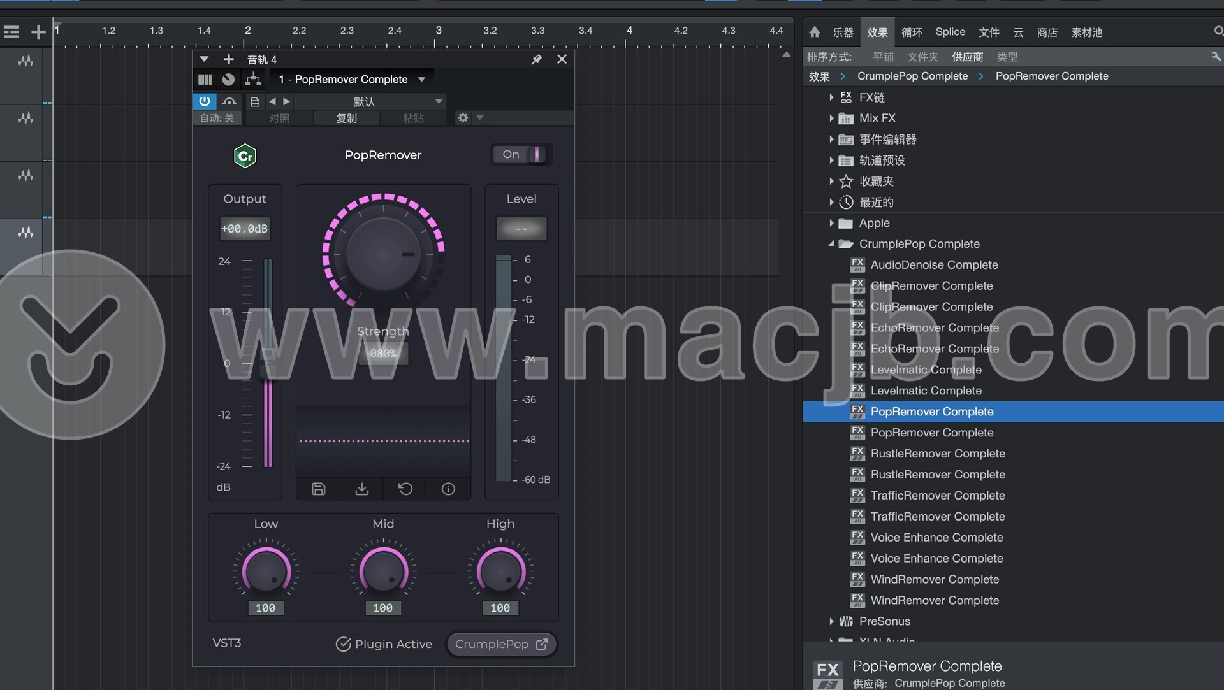The width and height of the screenshot is (1224, 690).
Task: Click the sidechain icon next to power
Action: point(229,101)
